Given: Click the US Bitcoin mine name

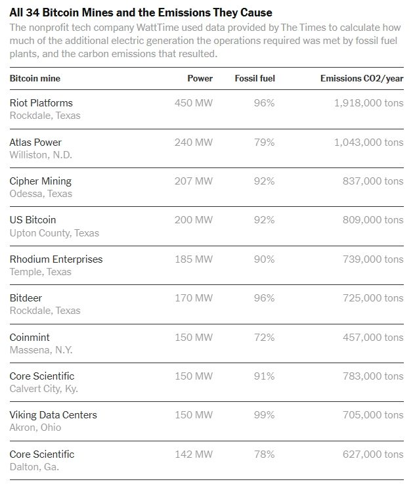Looking at the screenshot, I should tap(33, 219).
